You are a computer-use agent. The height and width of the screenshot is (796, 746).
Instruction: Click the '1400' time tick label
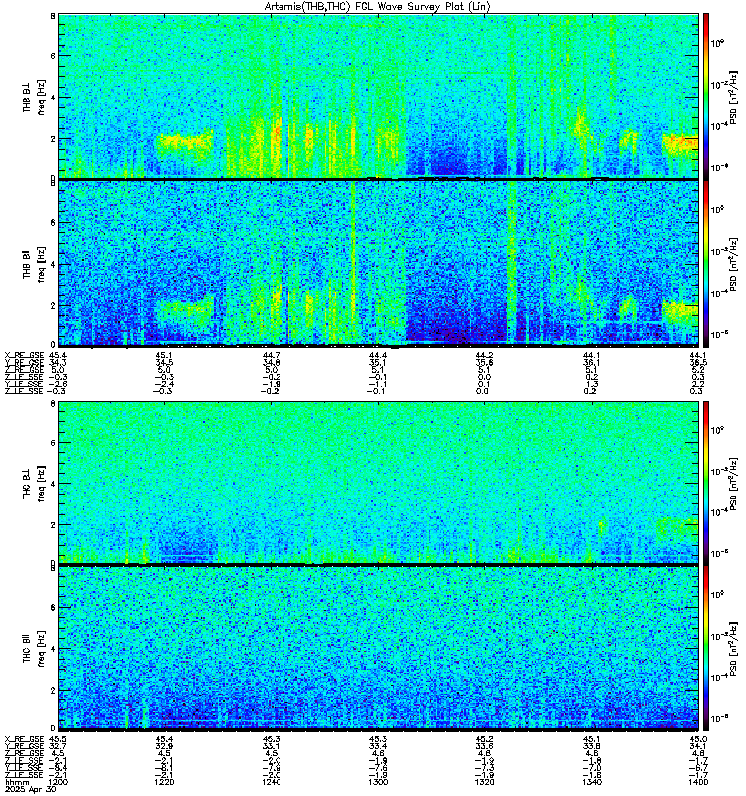(x=698, y=782)
